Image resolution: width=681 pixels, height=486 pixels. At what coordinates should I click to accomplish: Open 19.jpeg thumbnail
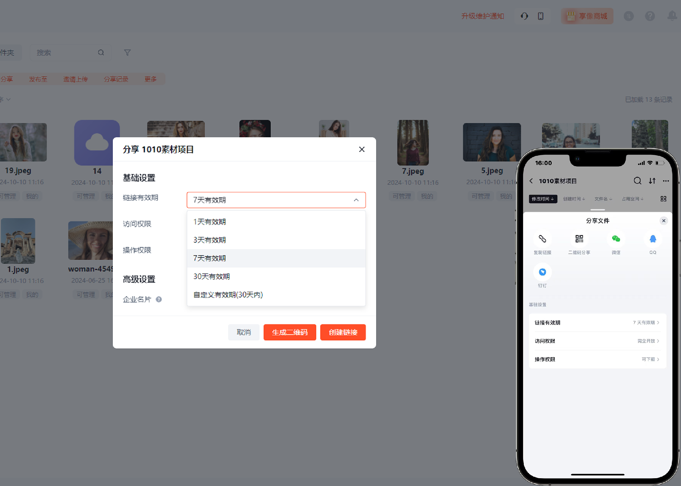pos(23,142)
